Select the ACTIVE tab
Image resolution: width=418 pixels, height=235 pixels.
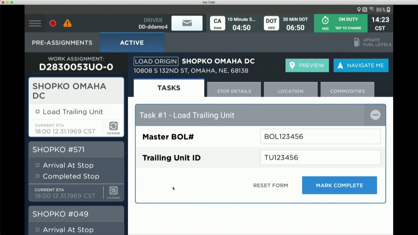[x=132, y=43]
